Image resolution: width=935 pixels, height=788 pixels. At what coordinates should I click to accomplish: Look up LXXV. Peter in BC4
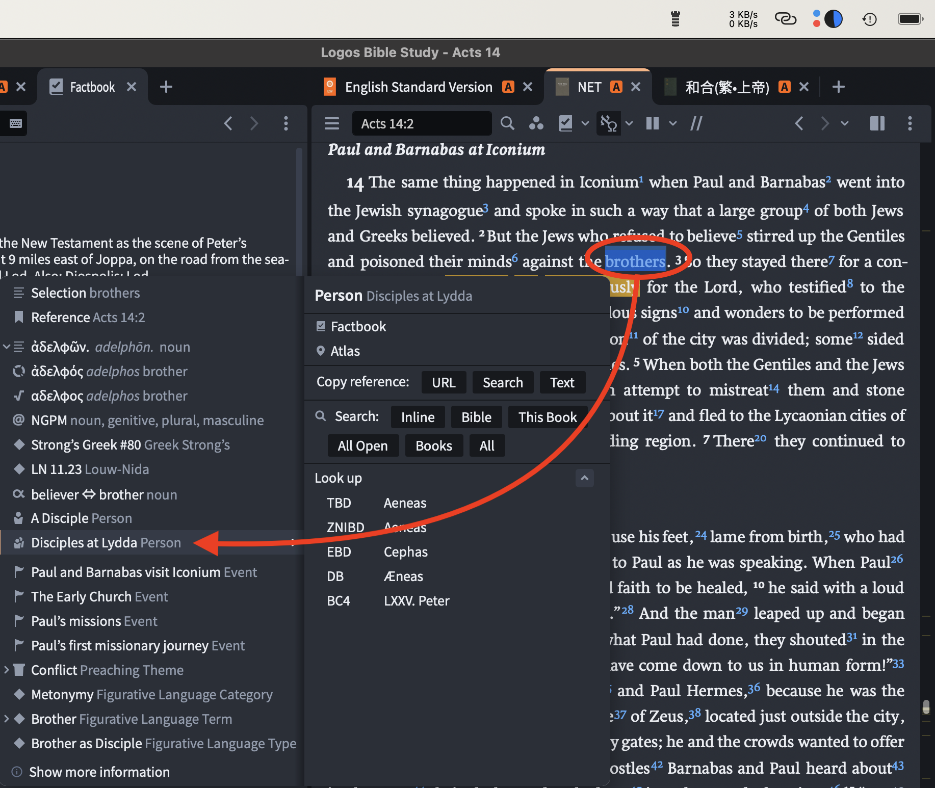[417, 601]
